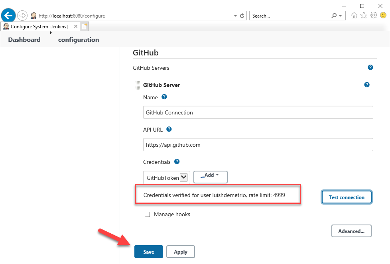Open browser Tools gear icon
This screenshot has width=390, height=264.
coord(374,16)
